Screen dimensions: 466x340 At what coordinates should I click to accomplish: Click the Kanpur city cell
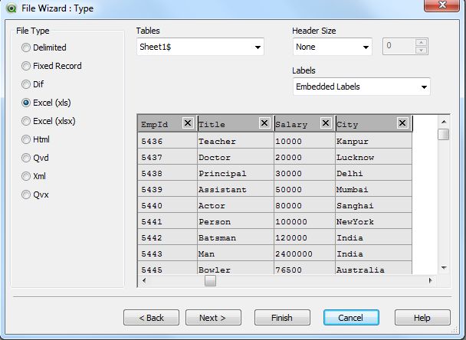373,141
